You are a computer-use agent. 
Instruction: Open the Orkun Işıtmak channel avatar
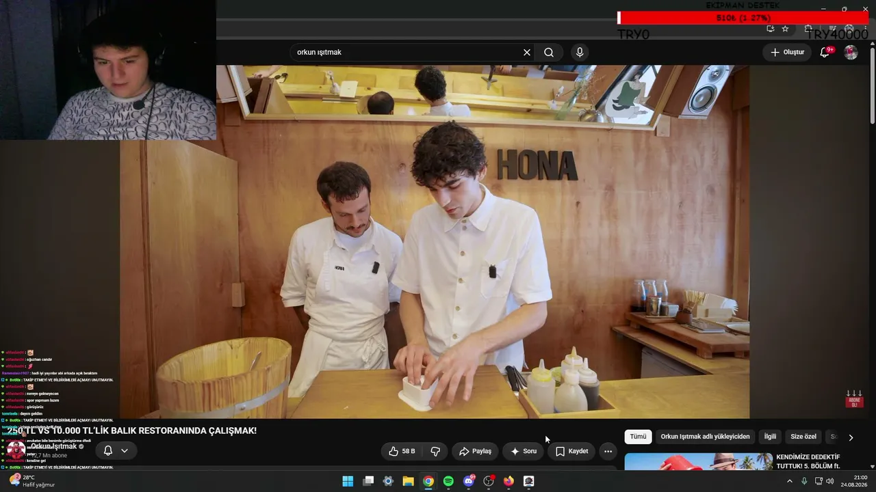(x=15, y=450)
